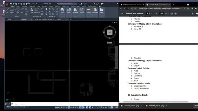Toggle Polar tracking in status bar

[x=71, y=107]
